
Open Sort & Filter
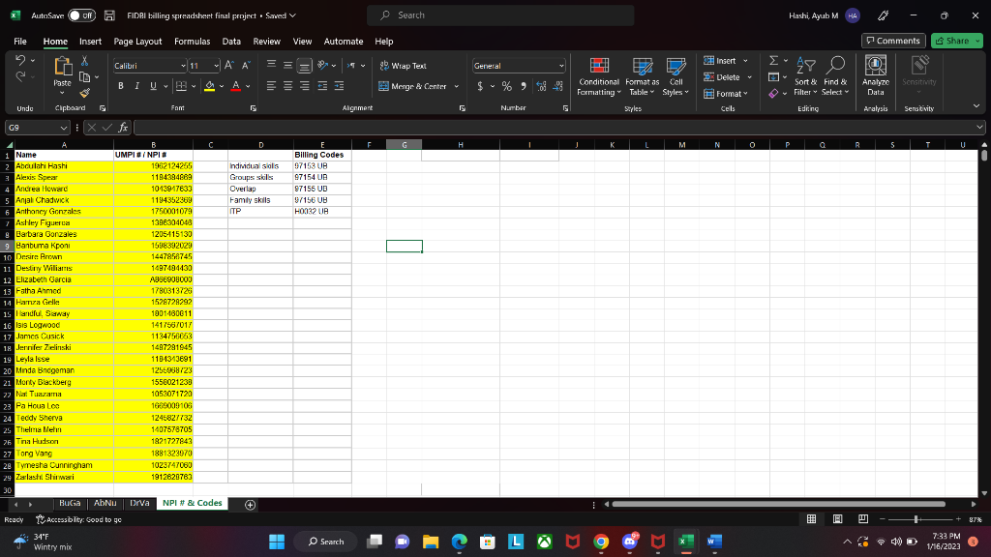coord(806,76)
